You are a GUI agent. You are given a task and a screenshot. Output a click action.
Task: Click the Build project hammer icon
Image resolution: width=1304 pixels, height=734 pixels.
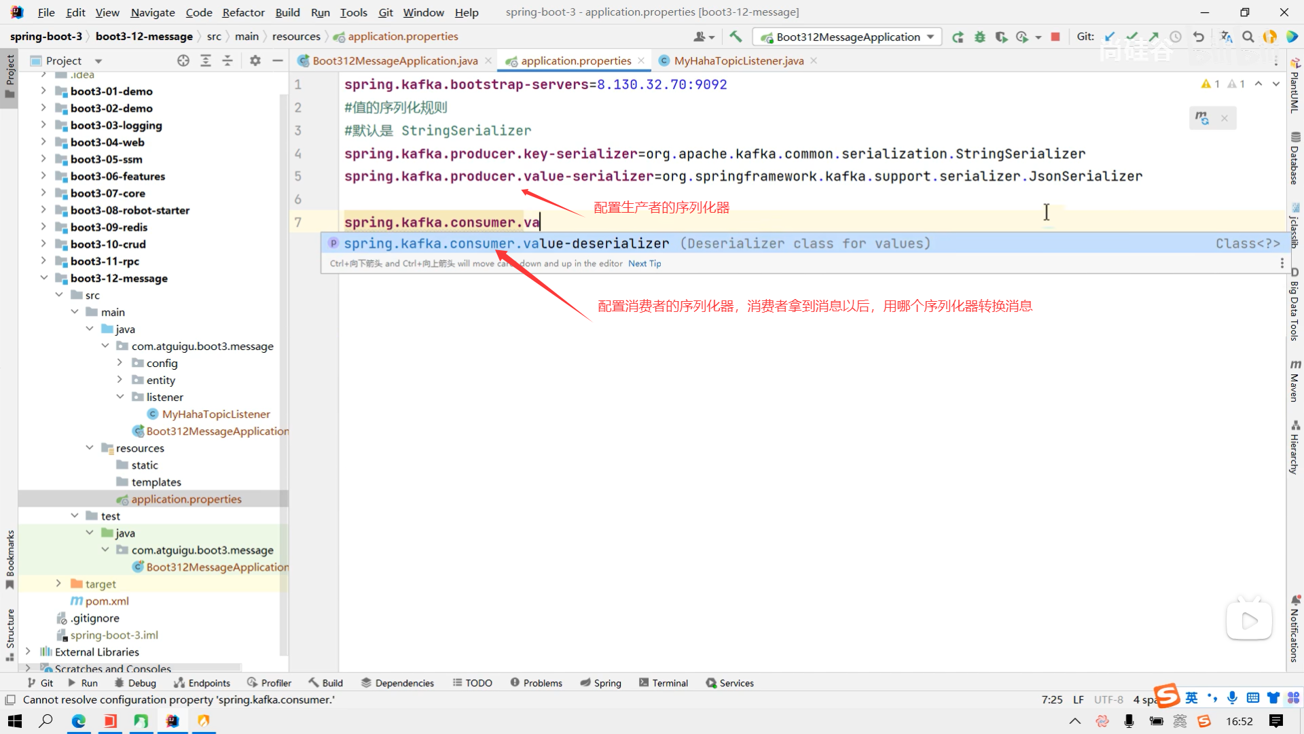coord(736,37)
